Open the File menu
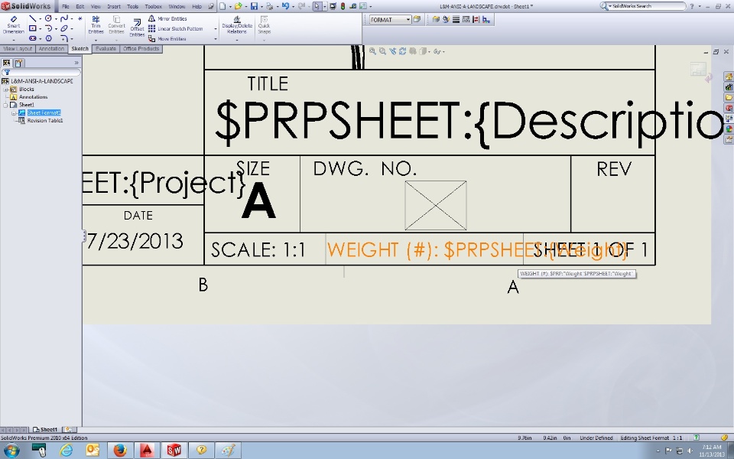Viewport: 734px width, 459px height. click(x=66, y=7)
